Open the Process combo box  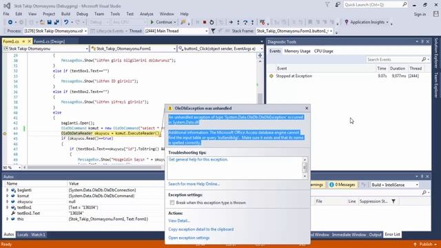click(x=55, y=31)
